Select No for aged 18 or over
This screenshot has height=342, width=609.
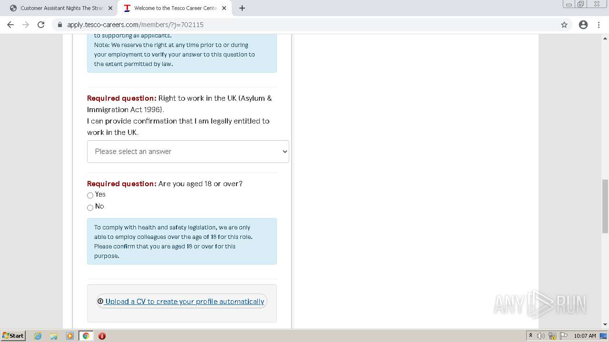click(90, 208)
